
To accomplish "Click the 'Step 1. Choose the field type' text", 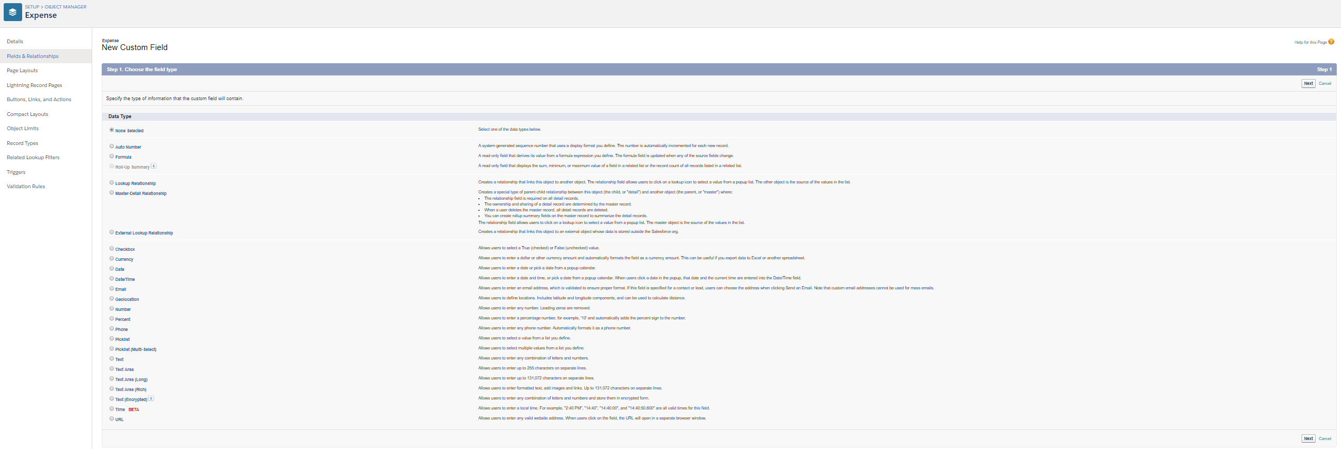I will [x=142, y=70].
